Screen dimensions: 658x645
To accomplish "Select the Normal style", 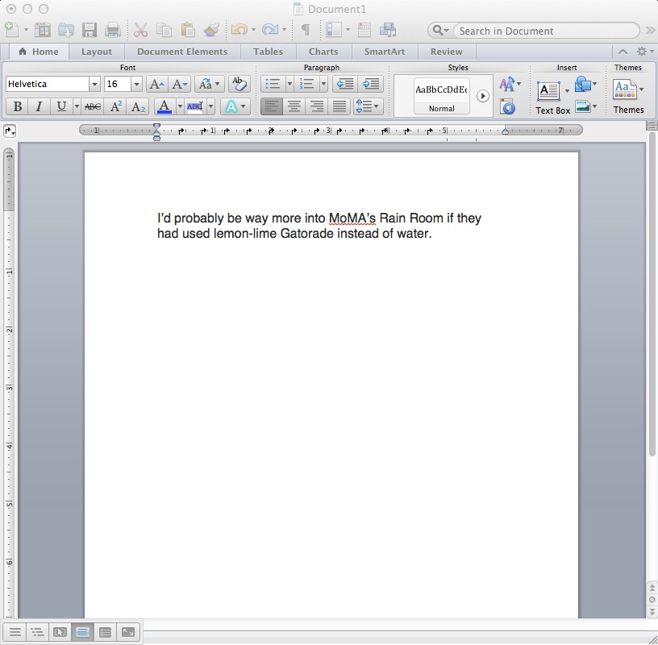I will [441, 96].
